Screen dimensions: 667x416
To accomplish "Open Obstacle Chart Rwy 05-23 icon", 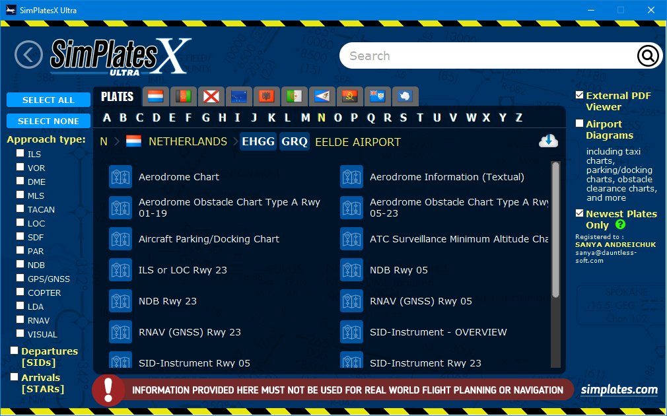I will [351, 207].
